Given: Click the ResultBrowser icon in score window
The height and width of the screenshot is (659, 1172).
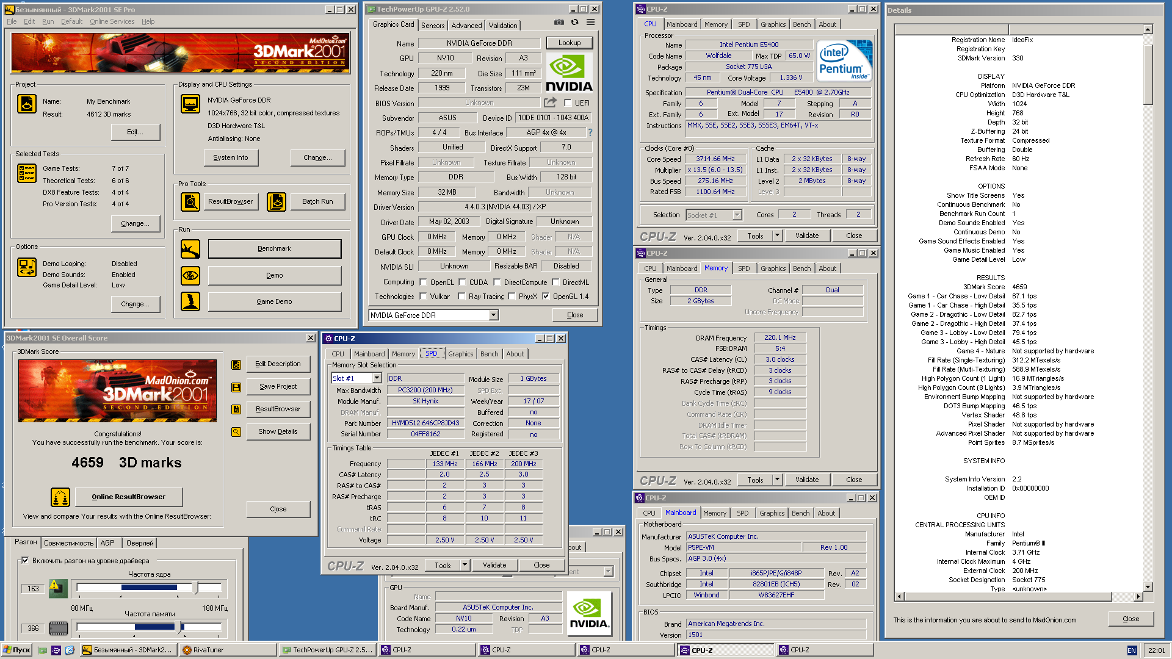Looking at the screenshot, I should [236, 409].
